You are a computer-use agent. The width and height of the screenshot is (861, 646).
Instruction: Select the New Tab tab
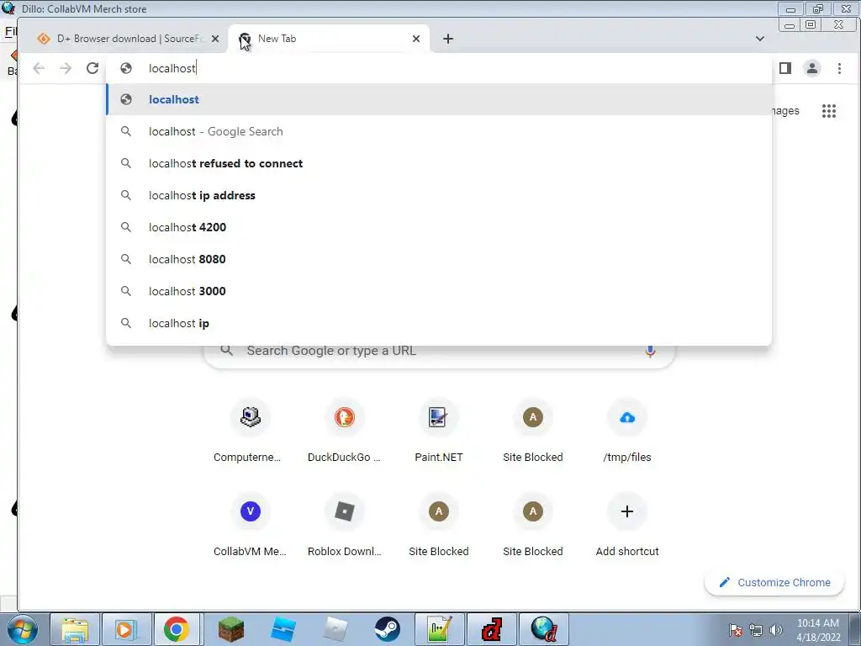[x=329, y=39]
